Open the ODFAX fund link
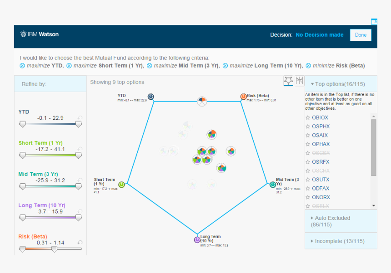 coord(321,189)
